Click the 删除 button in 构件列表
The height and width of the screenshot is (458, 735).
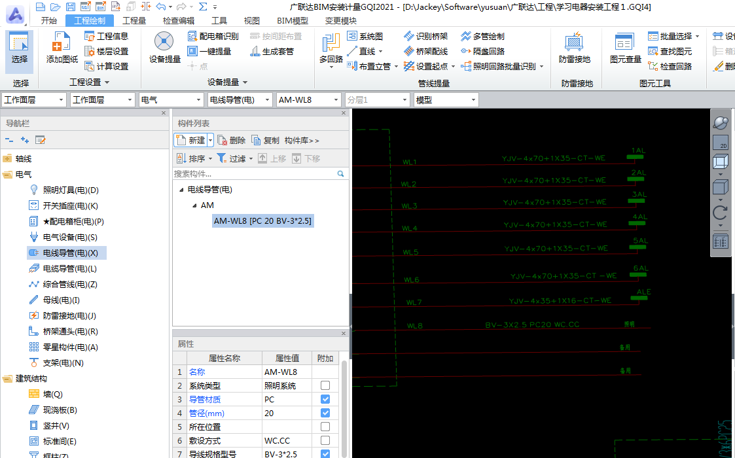pyautogui.click(x=232, y=140)
